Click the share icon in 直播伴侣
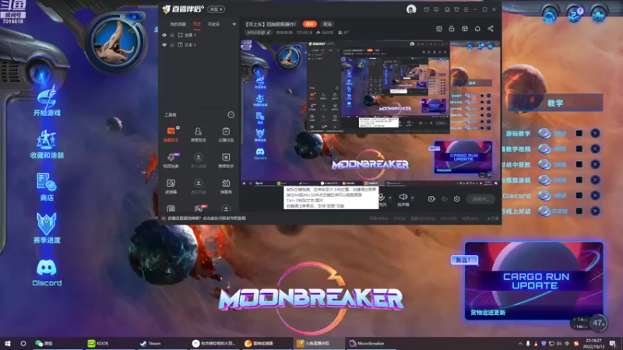 click(x=491, y=29)
